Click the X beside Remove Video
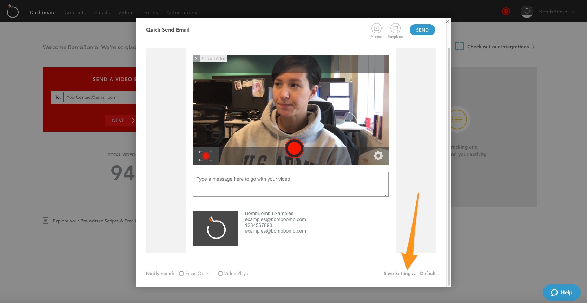This screenshot has width=587, height=303. pyautogui.click(x=196, y=58)
